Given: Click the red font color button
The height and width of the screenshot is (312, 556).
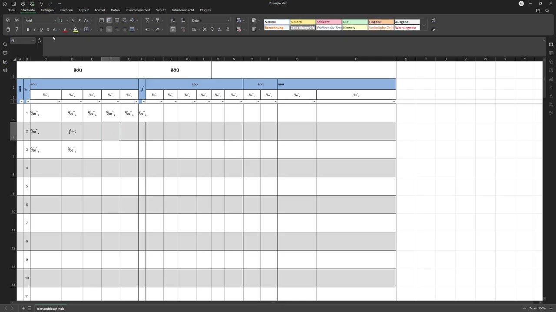Looking at the screenshot, I should pos(65,29).
